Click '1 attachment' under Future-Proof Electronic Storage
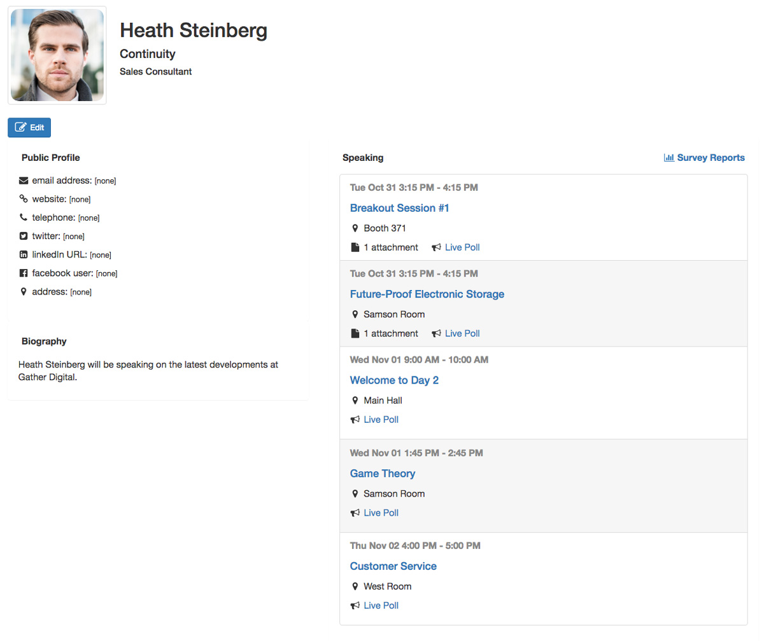Image resolution: width=764 pixels, height=641 pixels. [391, 333]
